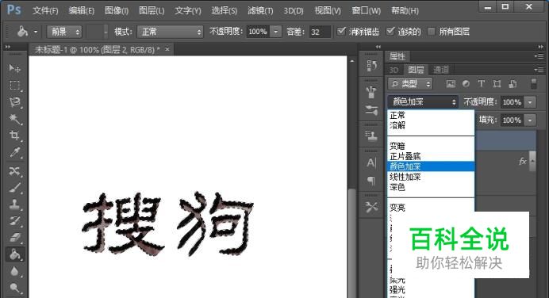
Task: Click the 容差 tolerance input field
Action: point(320,32)
